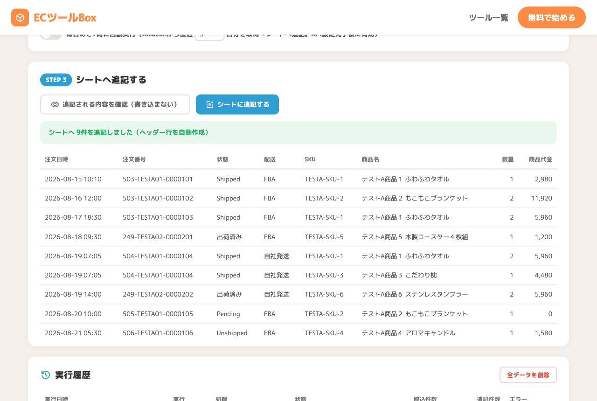
Task: Click the price 11,920 cell
Action: click(541, 198)
